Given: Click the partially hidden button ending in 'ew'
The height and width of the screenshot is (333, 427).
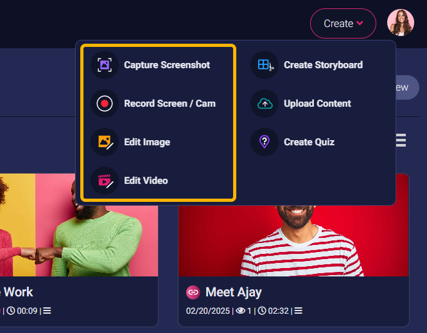Looking at the screenshot, I should [407, 87].
